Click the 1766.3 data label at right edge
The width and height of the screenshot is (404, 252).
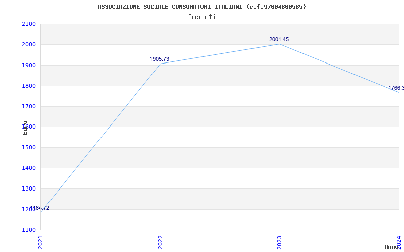pyautogui.click(x=396, y=88)
